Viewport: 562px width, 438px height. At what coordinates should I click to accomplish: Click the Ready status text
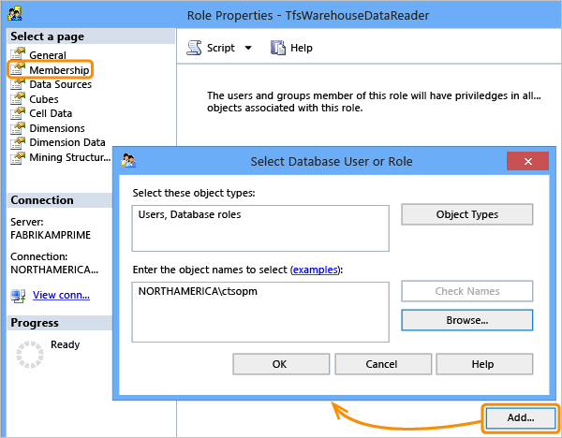tap(66, 344)
